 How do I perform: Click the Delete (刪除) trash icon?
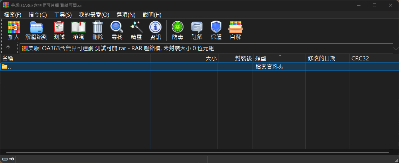tap(98, 30)
